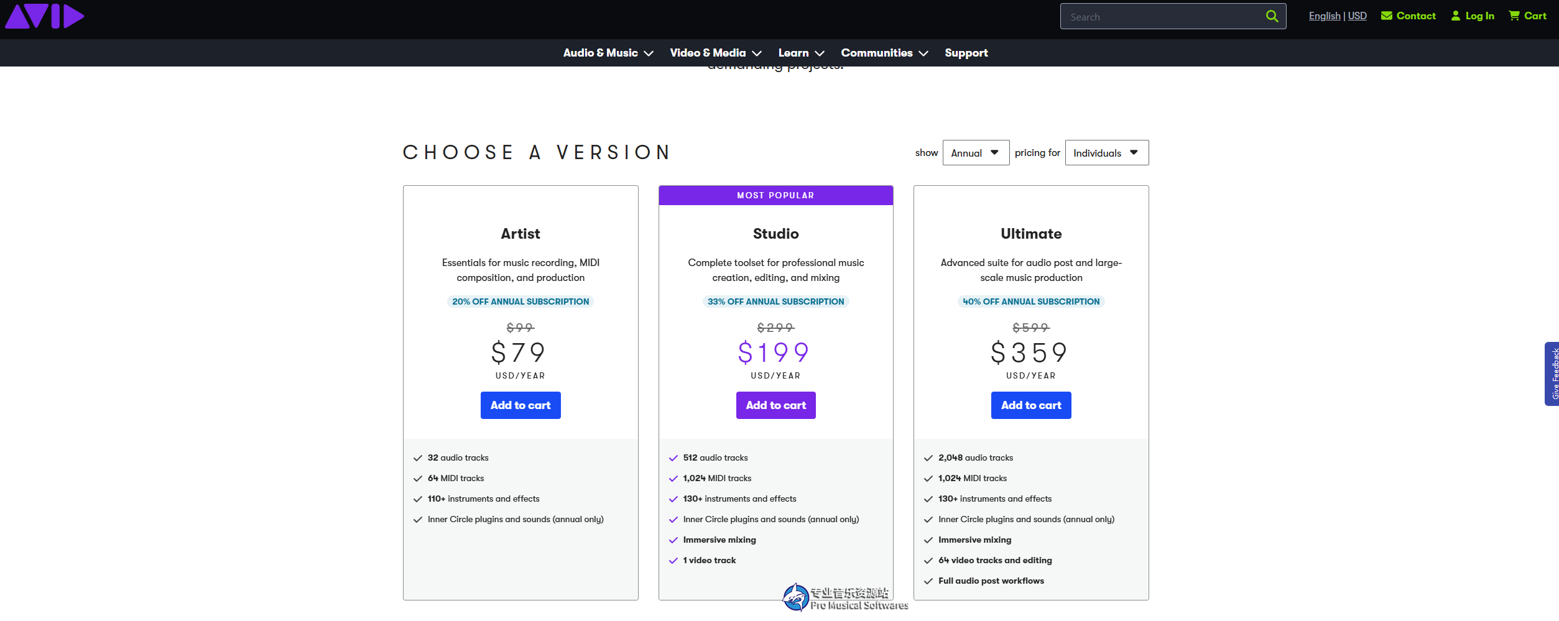
Task: Add the Studio plan to cart
Action: coord(775,405)
